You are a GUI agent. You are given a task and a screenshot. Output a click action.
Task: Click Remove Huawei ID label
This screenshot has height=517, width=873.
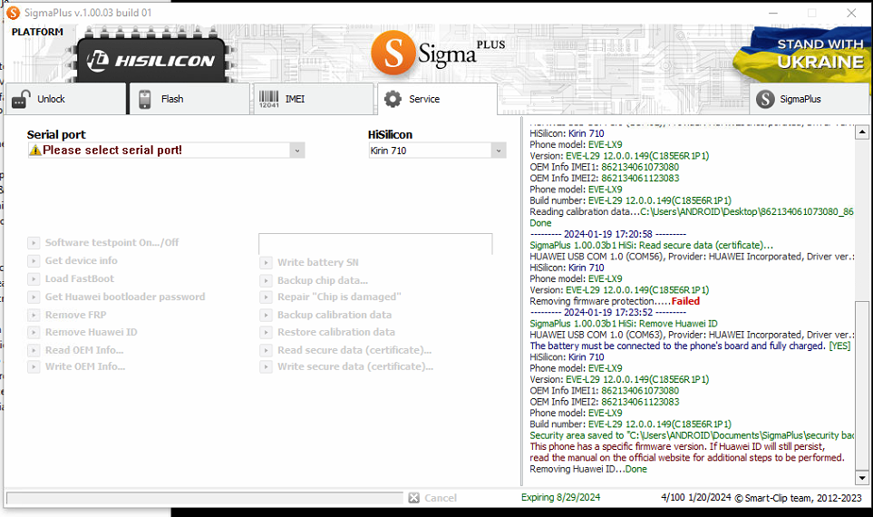92,332
